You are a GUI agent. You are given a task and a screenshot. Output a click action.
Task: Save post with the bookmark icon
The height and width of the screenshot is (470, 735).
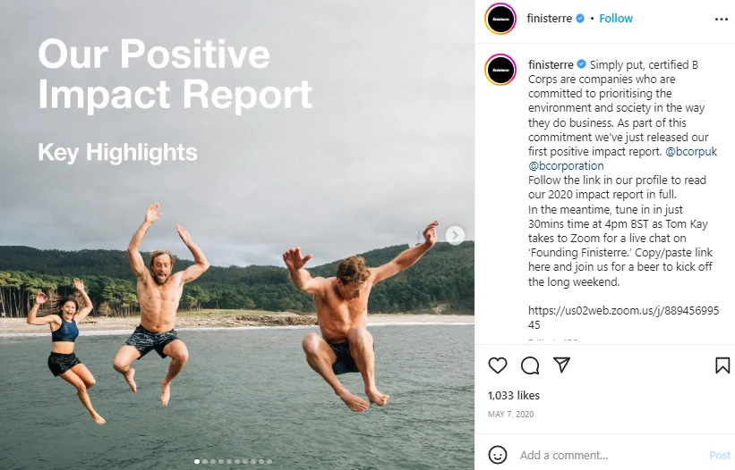pyautogui.click(x=722, y=365)
